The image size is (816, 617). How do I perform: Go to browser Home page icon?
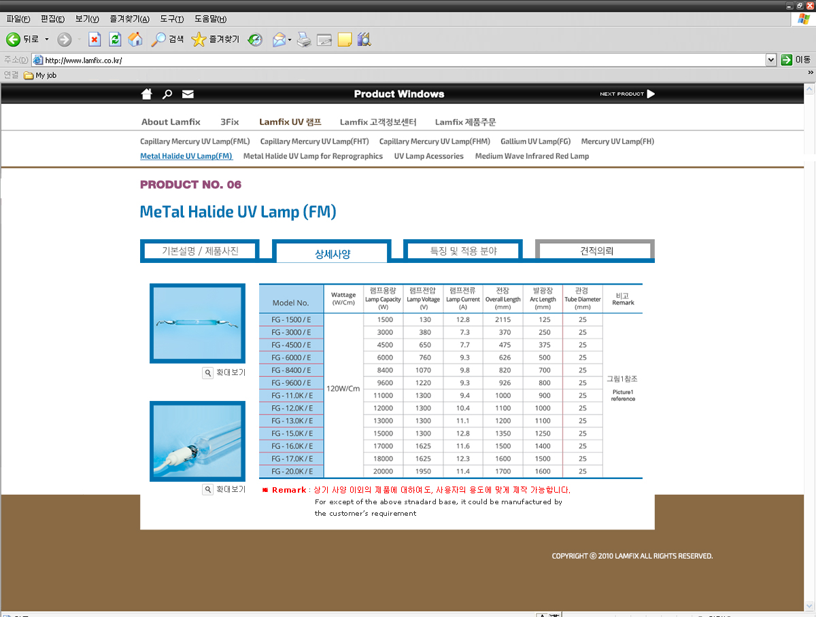click(136, 39)
